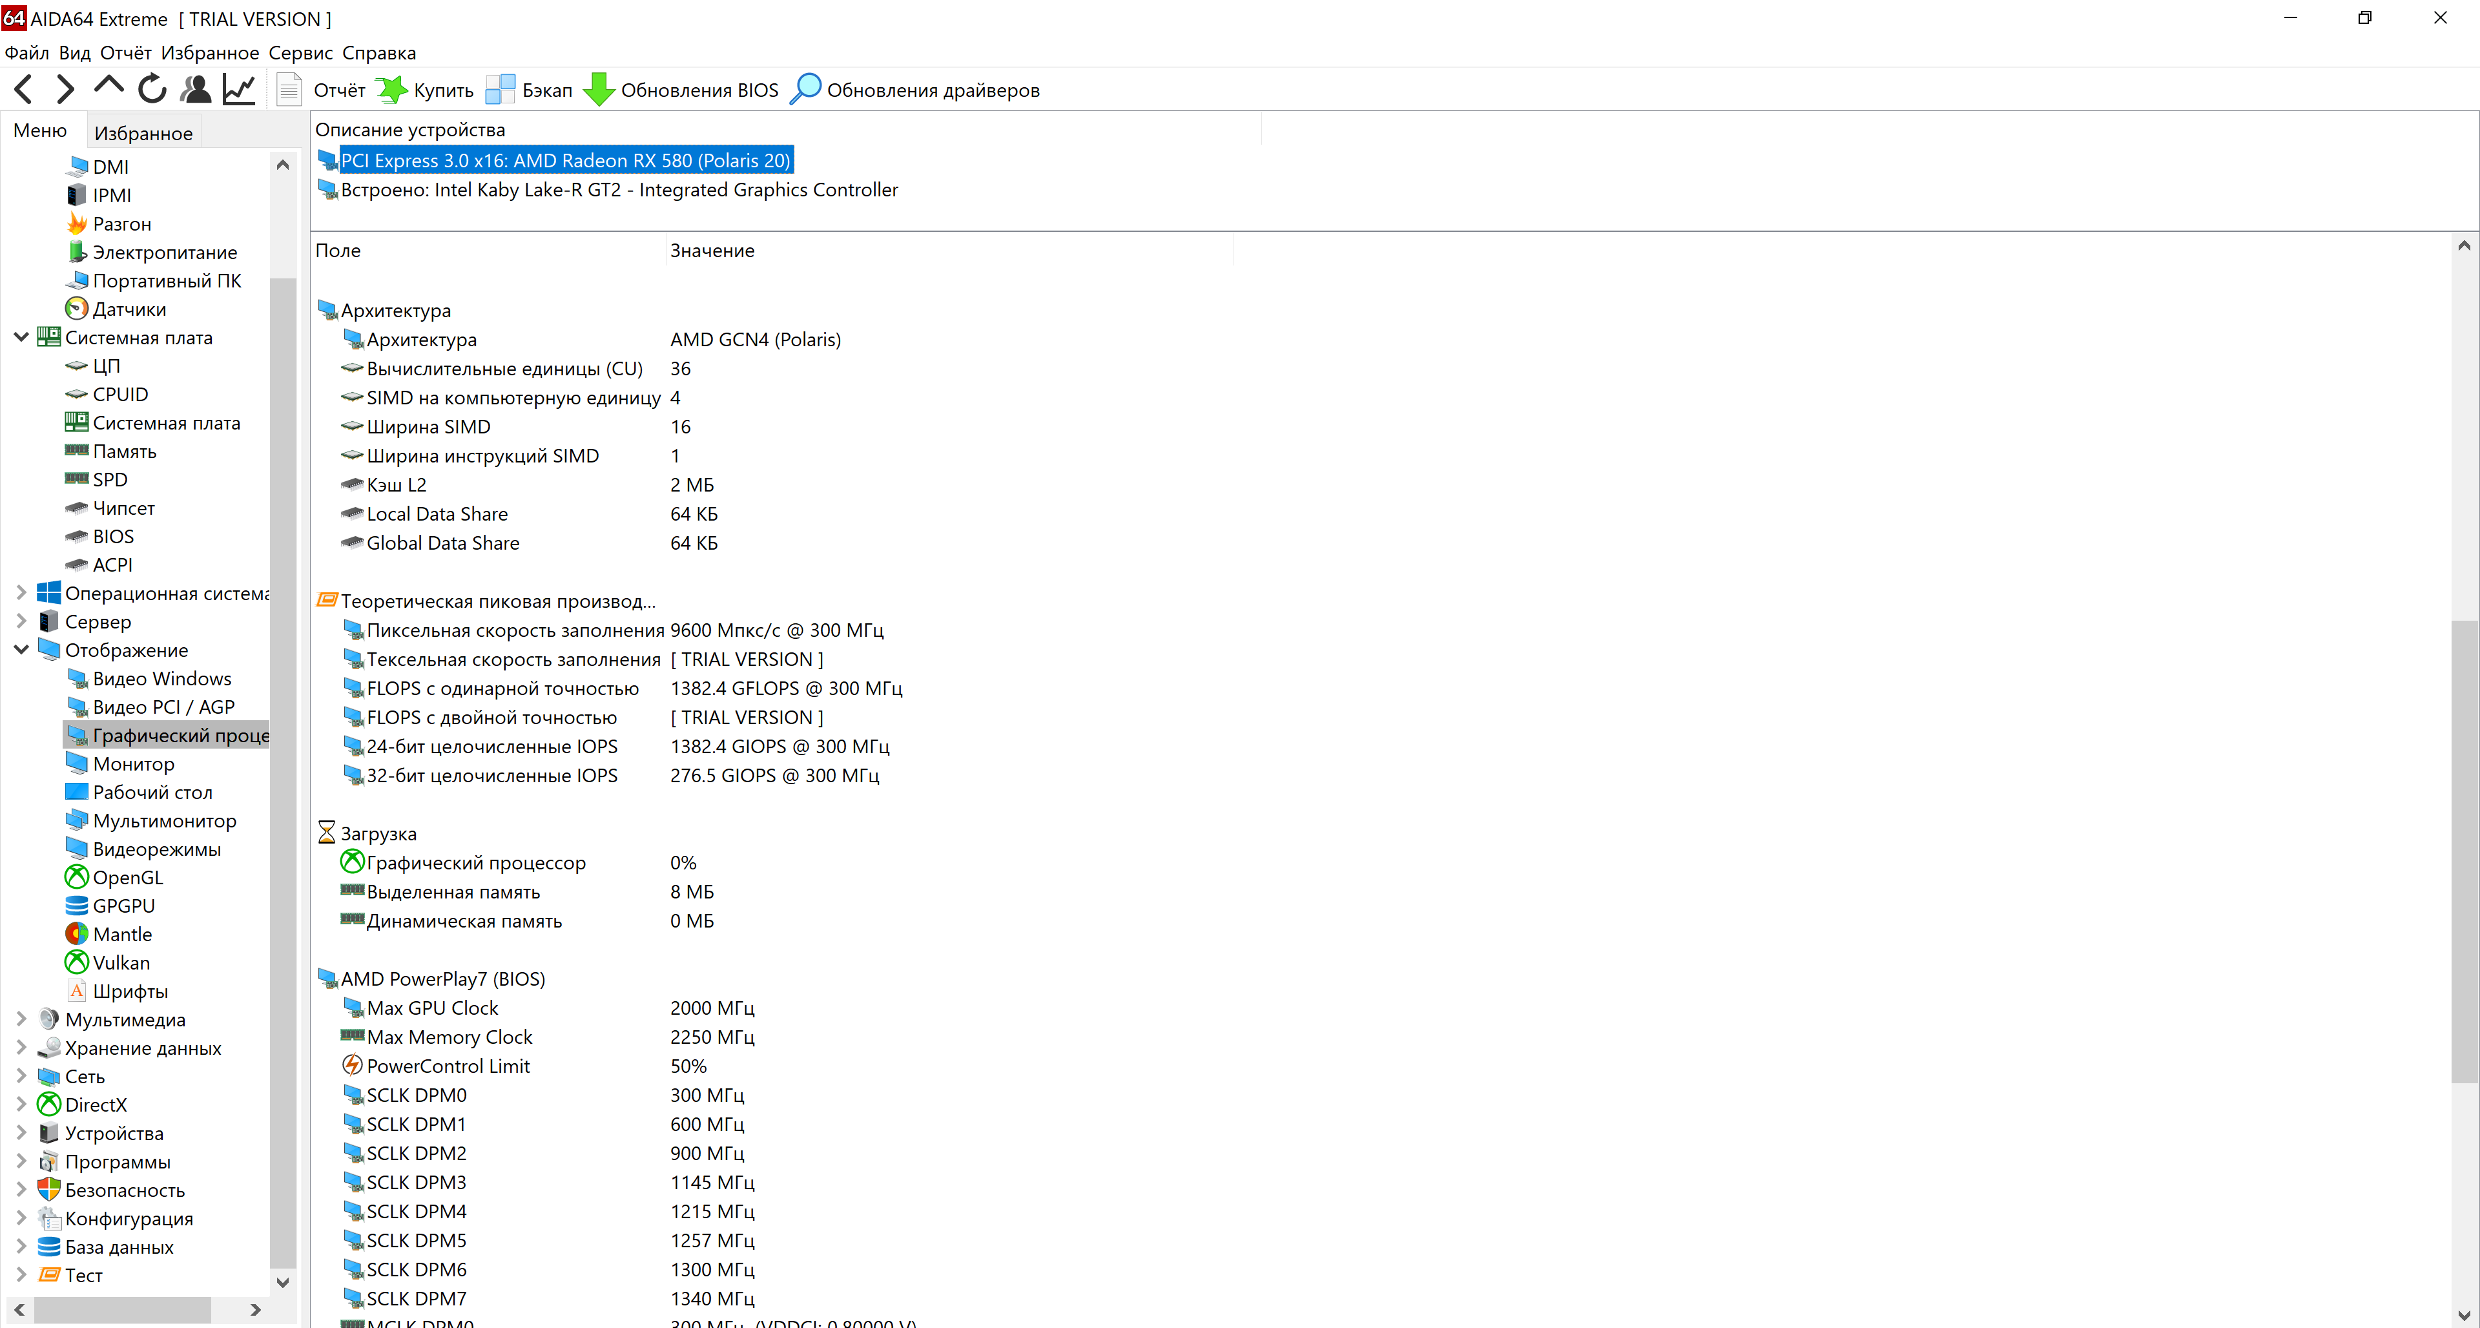Click the Отчёт report toolbar button
The height and width of the screenshot is (1328, 2480).
[x=322, y=90]
